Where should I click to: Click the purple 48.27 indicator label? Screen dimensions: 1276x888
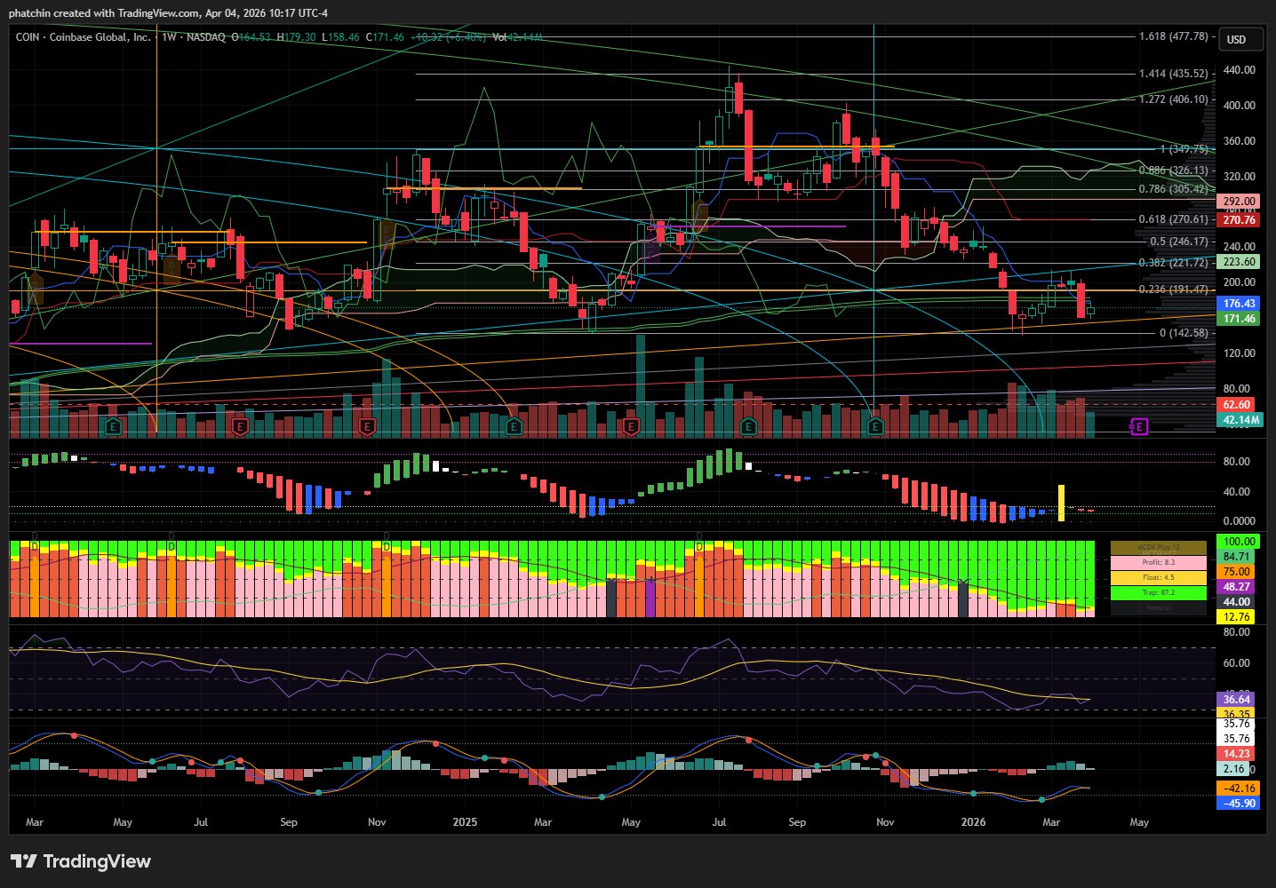click(x=1236, y=587)
